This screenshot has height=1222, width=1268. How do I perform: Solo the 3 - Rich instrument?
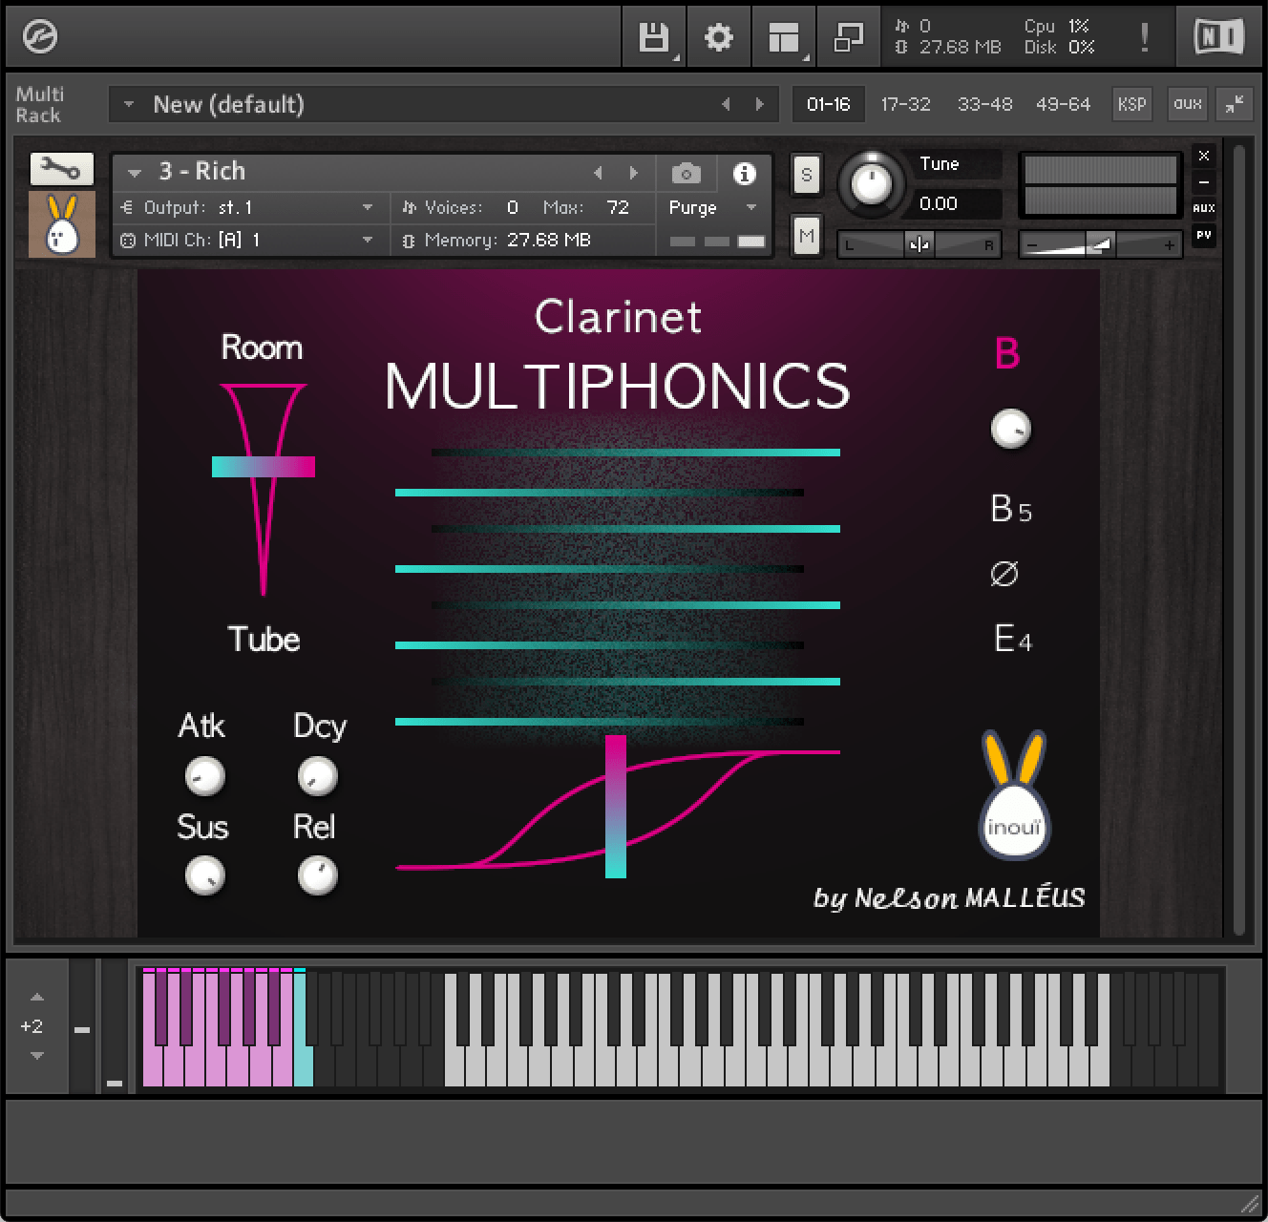pos(806,175)
